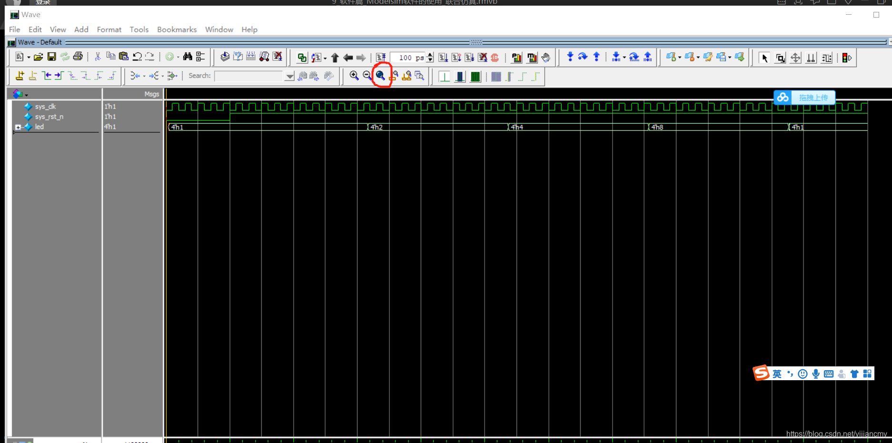Image resolution: width=892 pixels, height=443 pixels.
Task: Click Zoom Between Cursors icon
Action: click(x=406, y=76)
